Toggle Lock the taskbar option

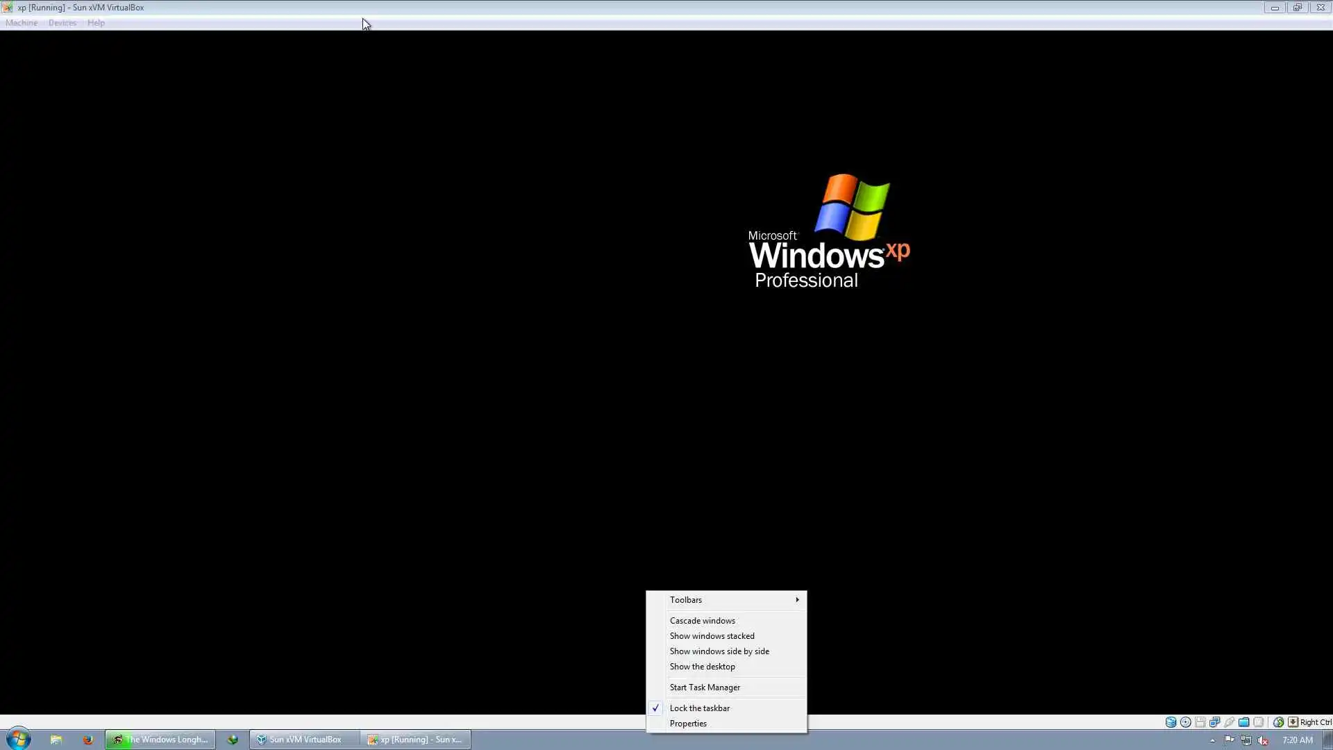(700, 708)
